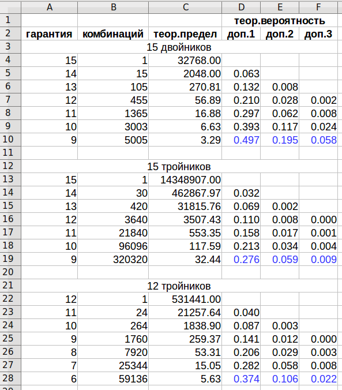The height and width of the screenshot is (390, 342).
Task: Select cell with value 32.44
Action: pos(185,260)
